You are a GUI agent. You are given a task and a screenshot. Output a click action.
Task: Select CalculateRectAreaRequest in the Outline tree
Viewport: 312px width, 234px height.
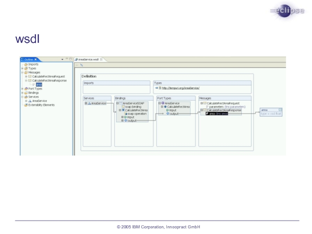pos(48,76)
